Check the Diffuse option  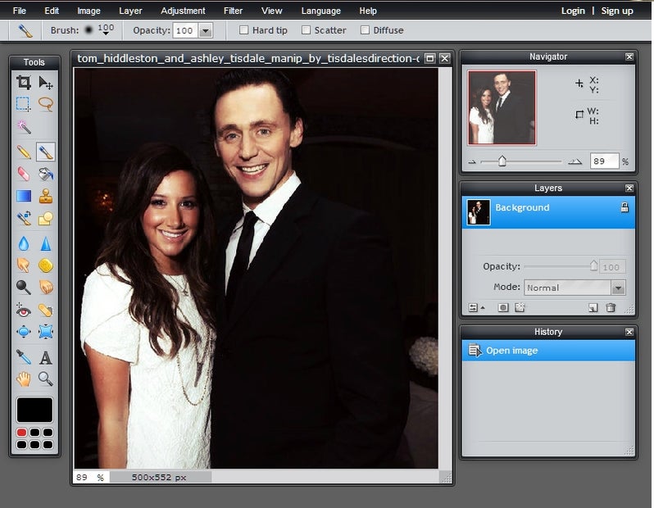(x=365, y=30)
